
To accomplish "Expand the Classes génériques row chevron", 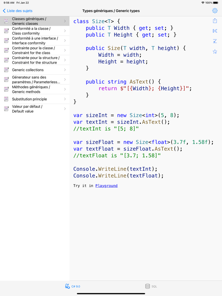I will [65, 21].
